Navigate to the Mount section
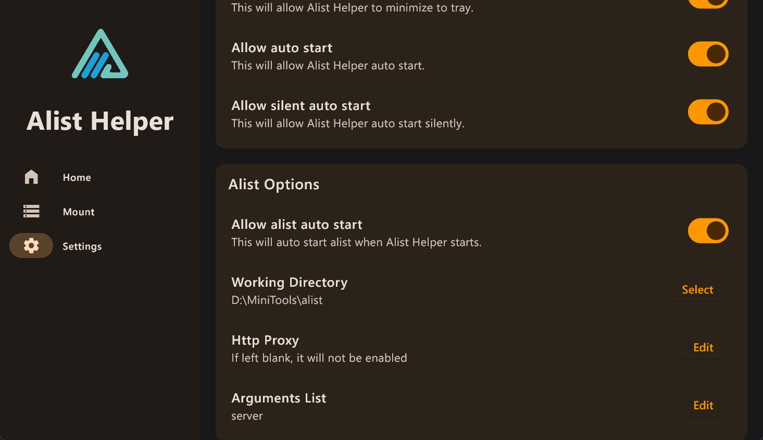Image resolution: width=763 pixels, height=440 pixels. coord(79,211)
